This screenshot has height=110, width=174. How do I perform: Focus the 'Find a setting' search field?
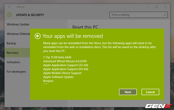coord(136,15)
